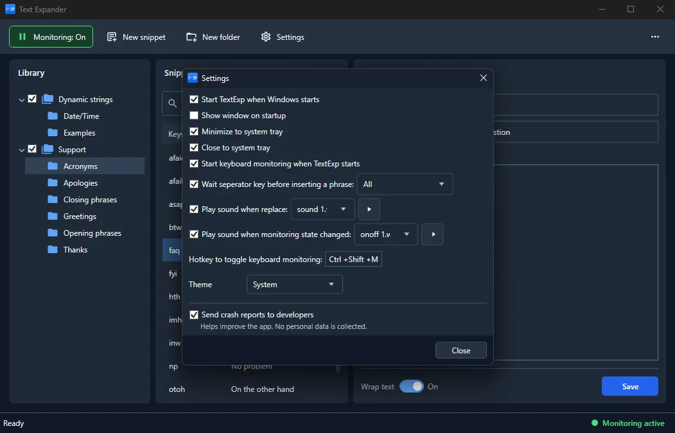Select the Date/Time folder icon

(x=53, y=116)
